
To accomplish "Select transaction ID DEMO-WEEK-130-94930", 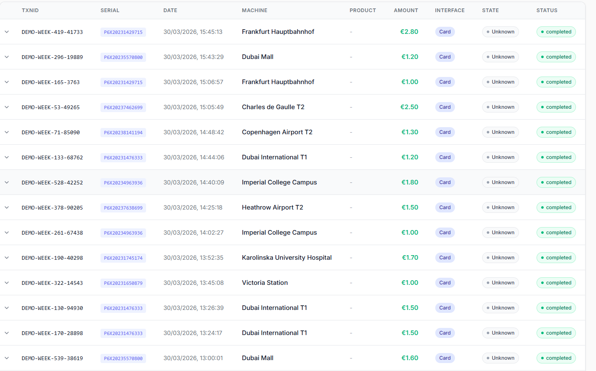I will click(x=52, y=308).
